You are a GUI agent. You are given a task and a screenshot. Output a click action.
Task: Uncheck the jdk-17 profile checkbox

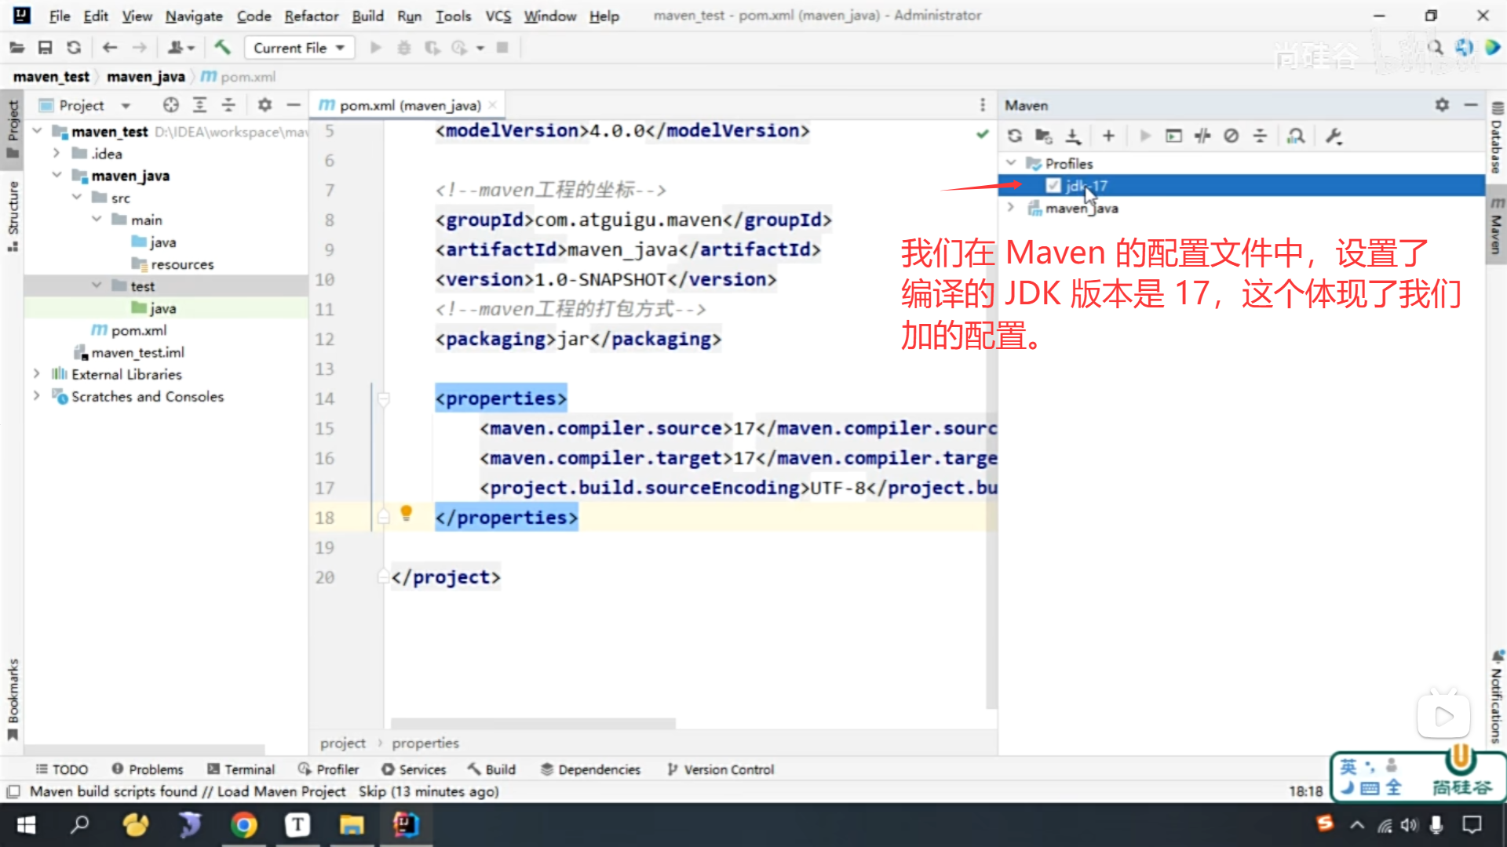coord(1053,186)
